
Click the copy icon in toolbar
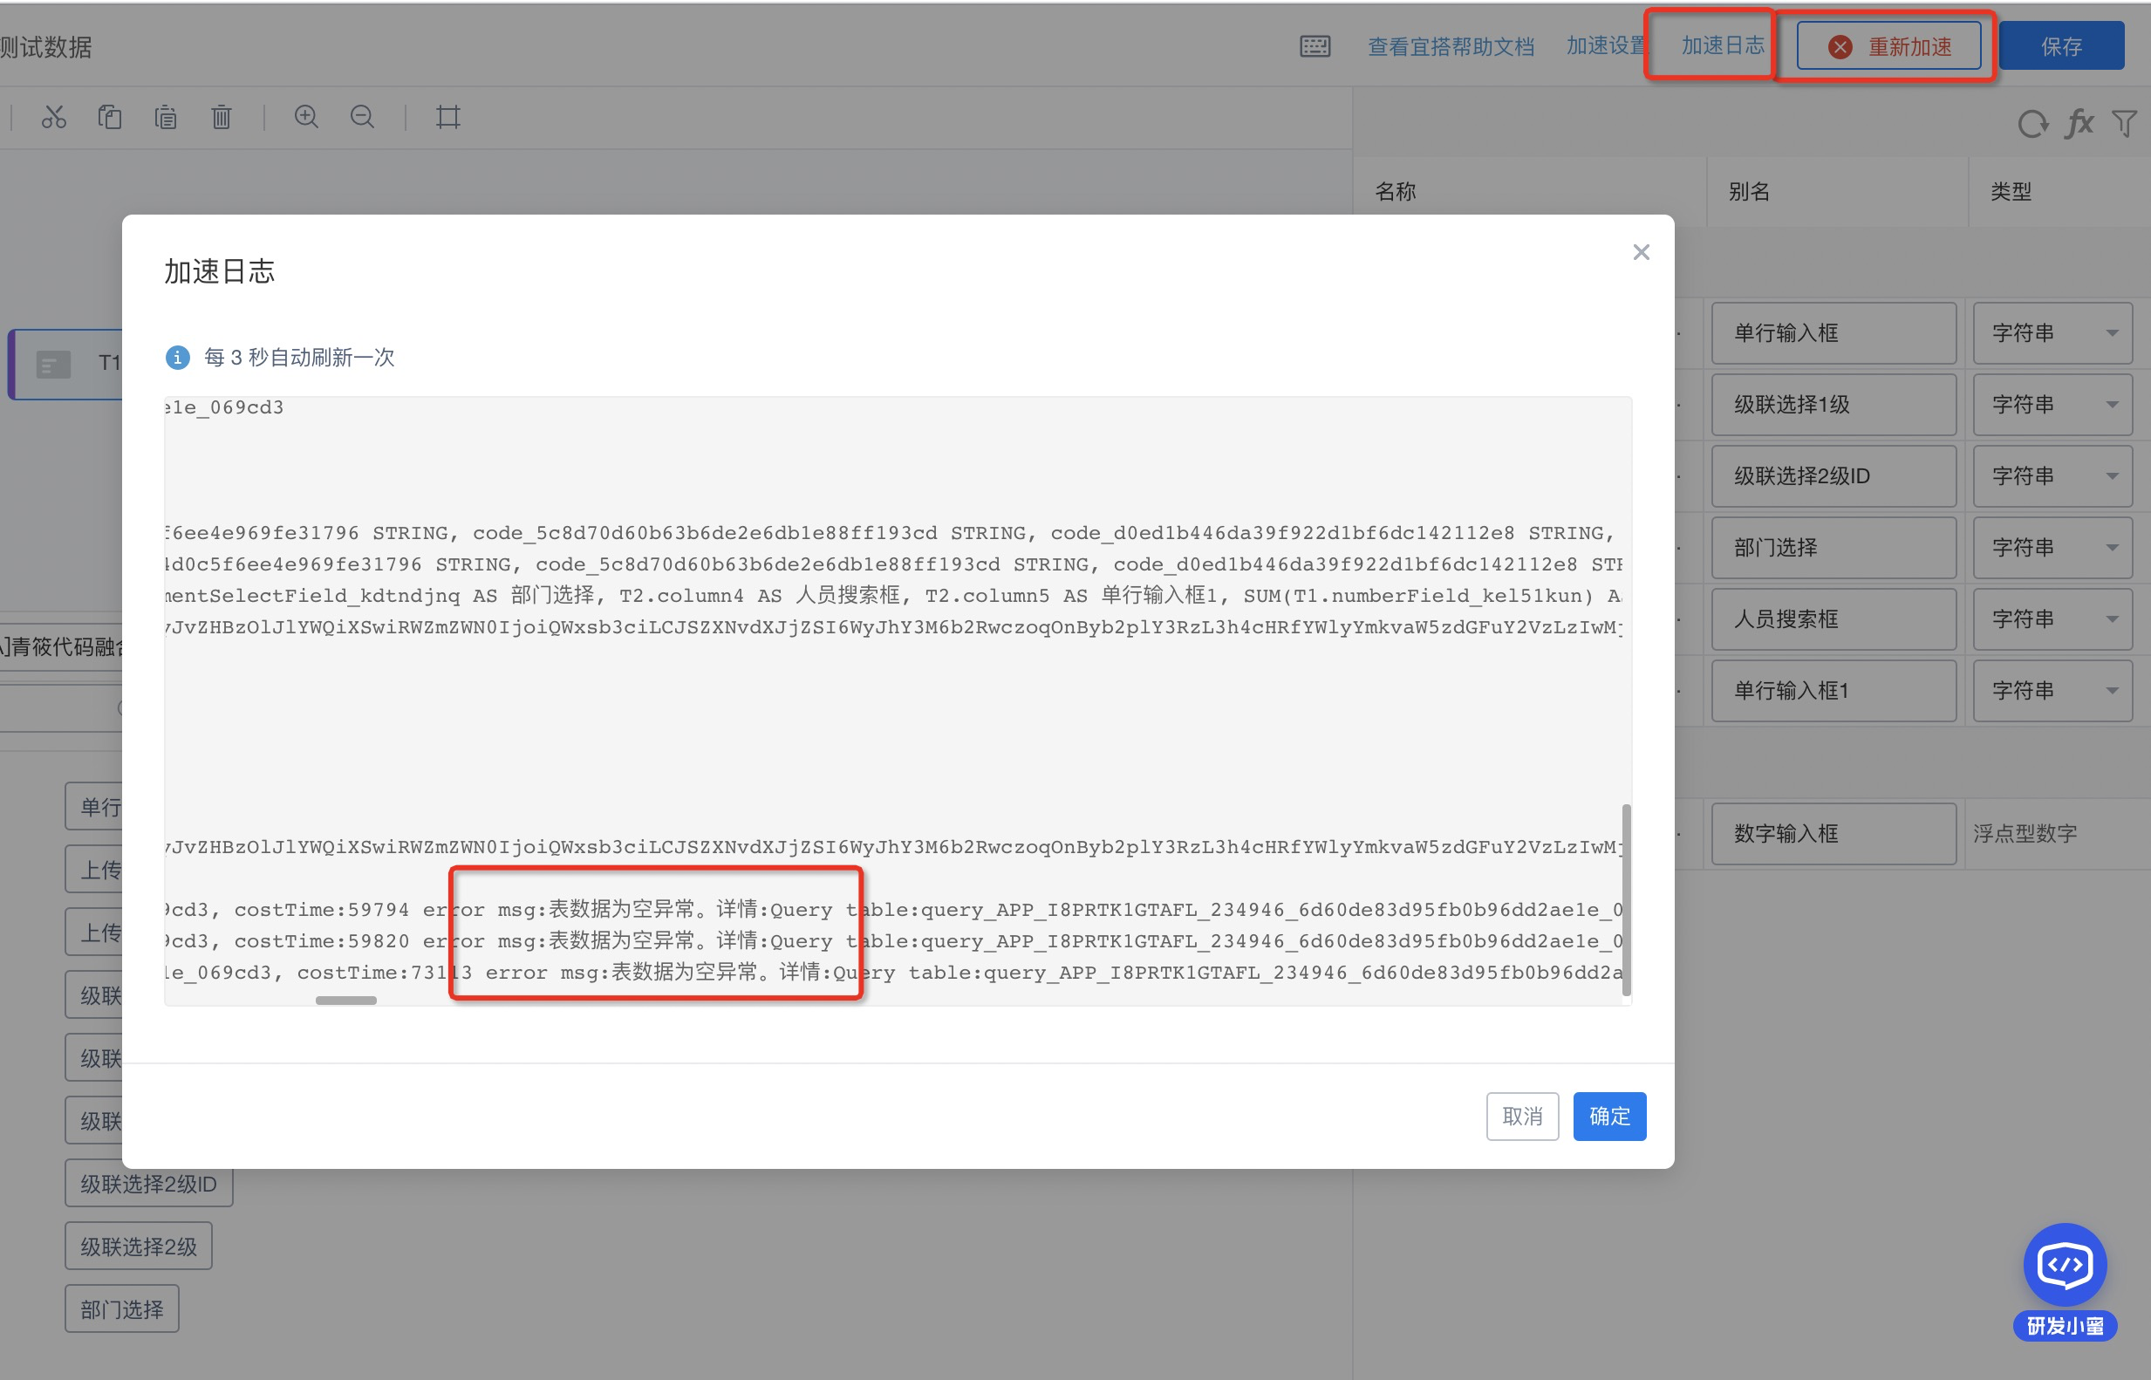109,118
